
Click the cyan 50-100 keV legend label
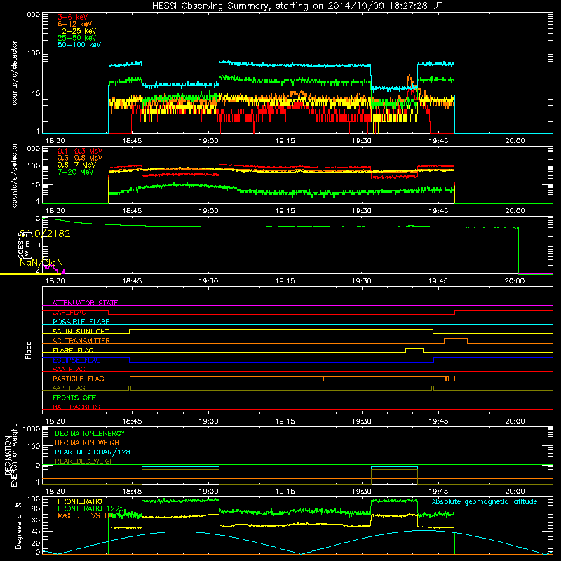point(79,45)
